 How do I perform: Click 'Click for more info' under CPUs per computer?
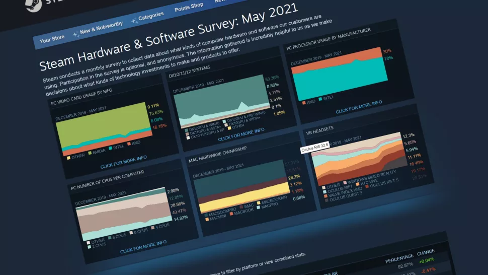[x=143, y=247]
